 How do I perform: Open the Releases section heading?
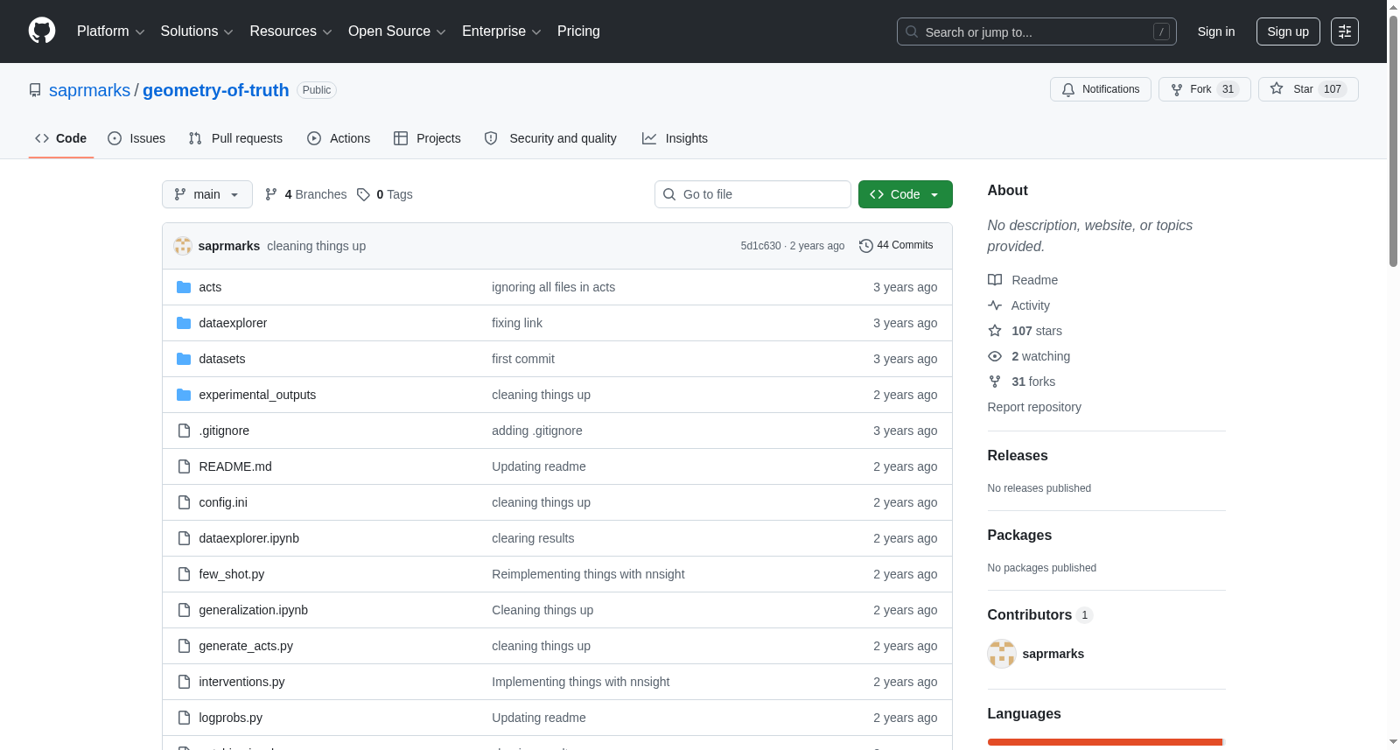coord(1018,456)
